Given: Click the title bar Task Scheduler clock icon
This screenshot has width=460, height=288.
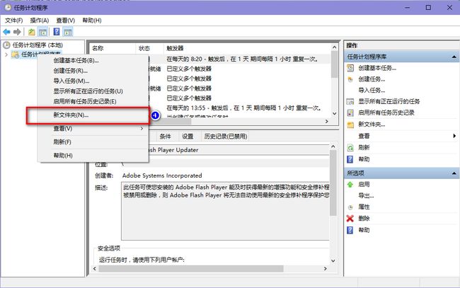Looking at the screenshot, I should click(x=8, y=7).
